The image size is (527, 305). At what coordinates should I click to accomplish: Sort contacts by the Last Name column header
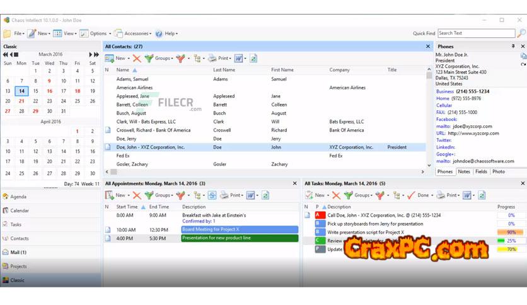tap(224, 70)
